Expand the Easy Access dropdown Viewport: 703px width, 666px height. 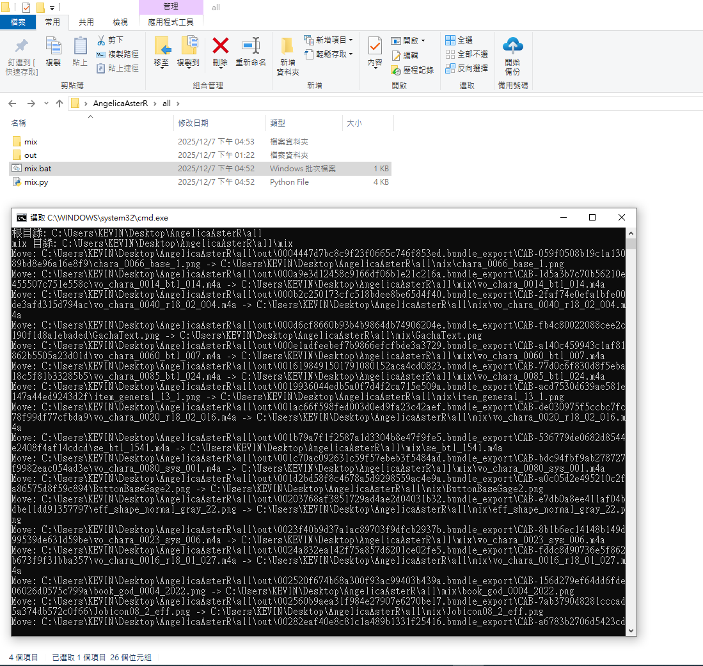point(329,54)
